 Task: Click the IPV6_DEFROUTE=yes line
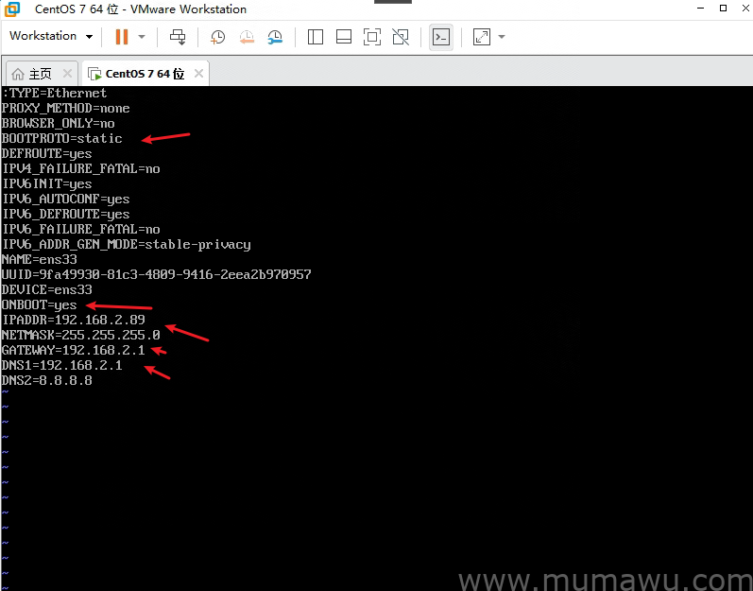[x=66, y=215]
